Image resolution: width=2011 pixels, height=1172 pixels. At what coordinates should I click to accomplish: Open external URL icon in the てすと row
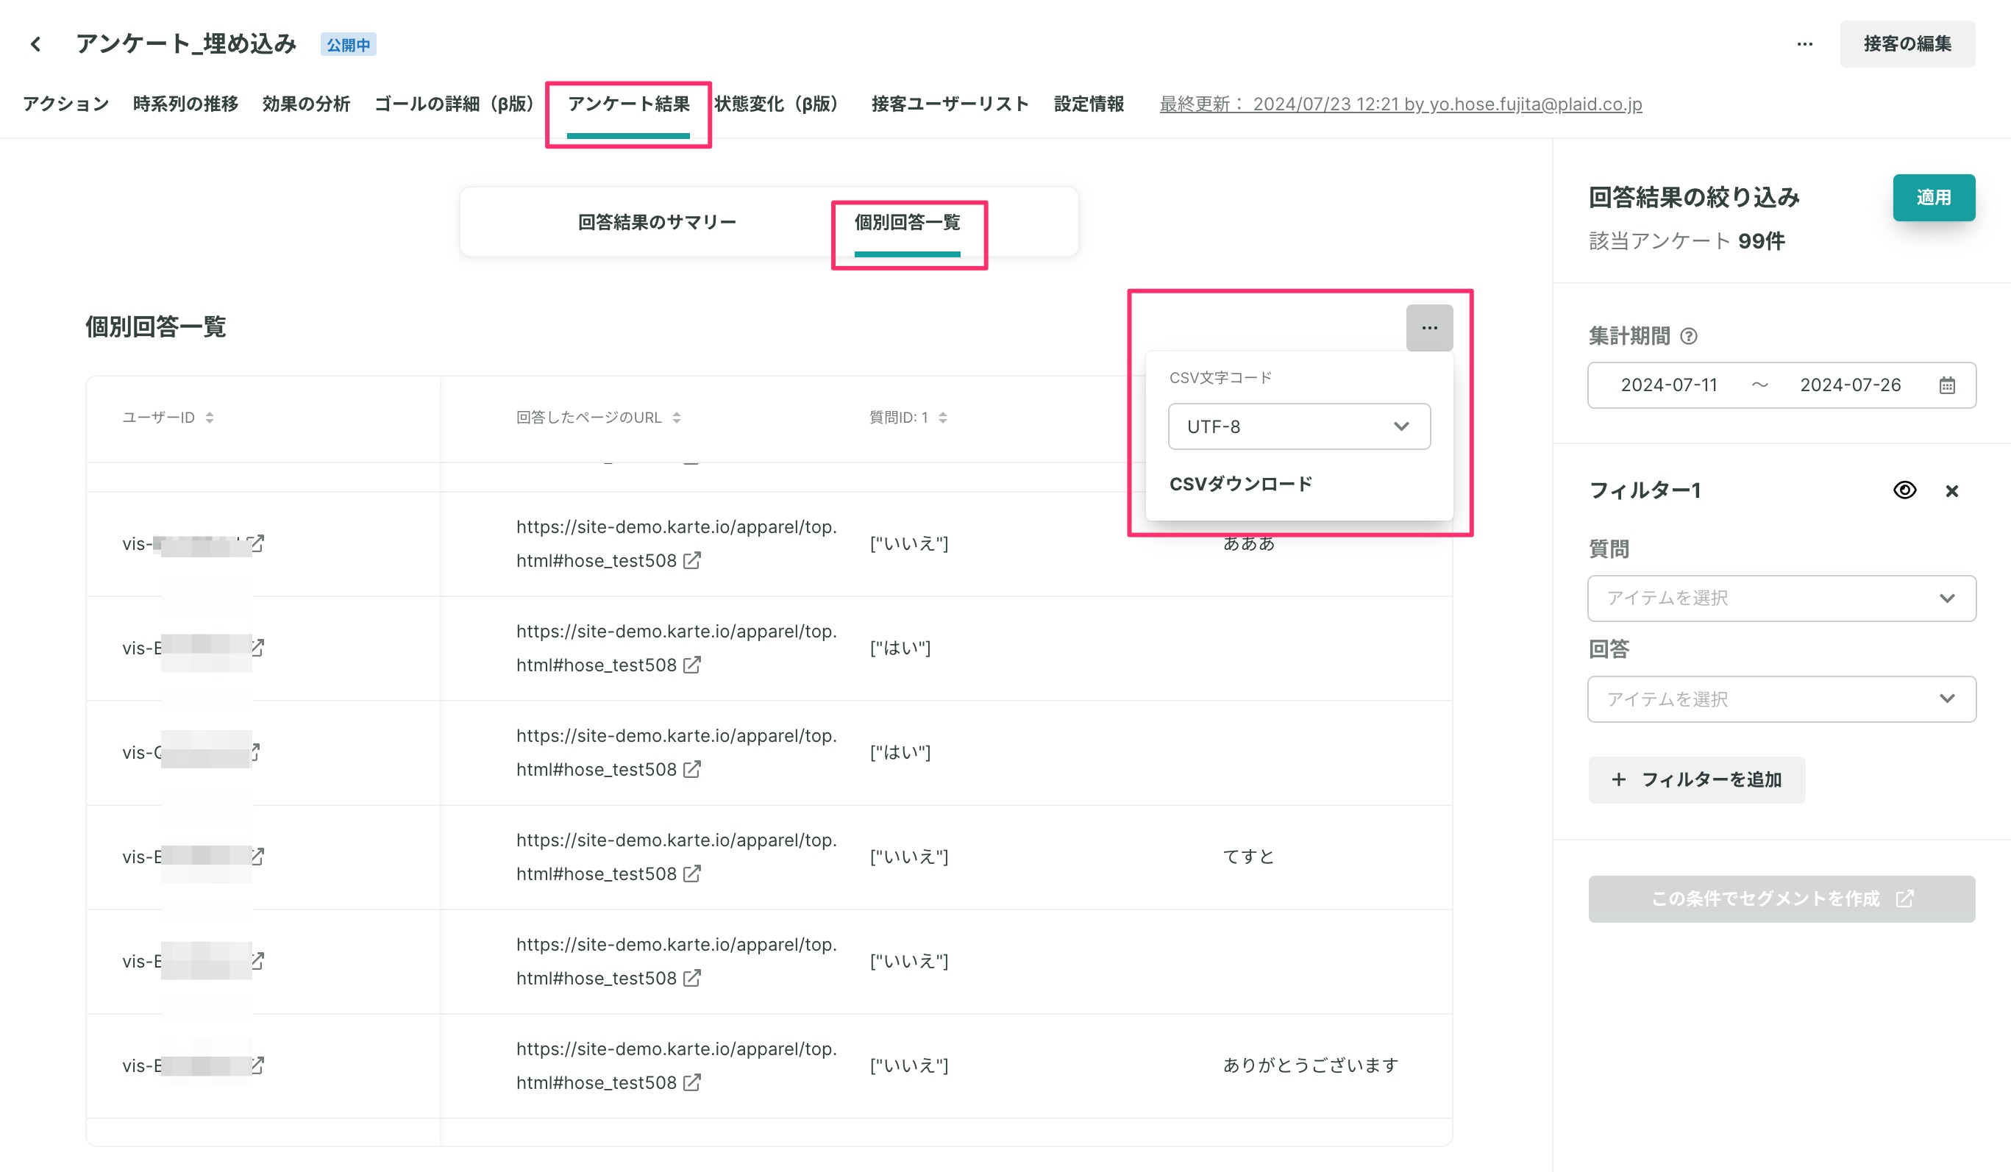coord(692,873)
